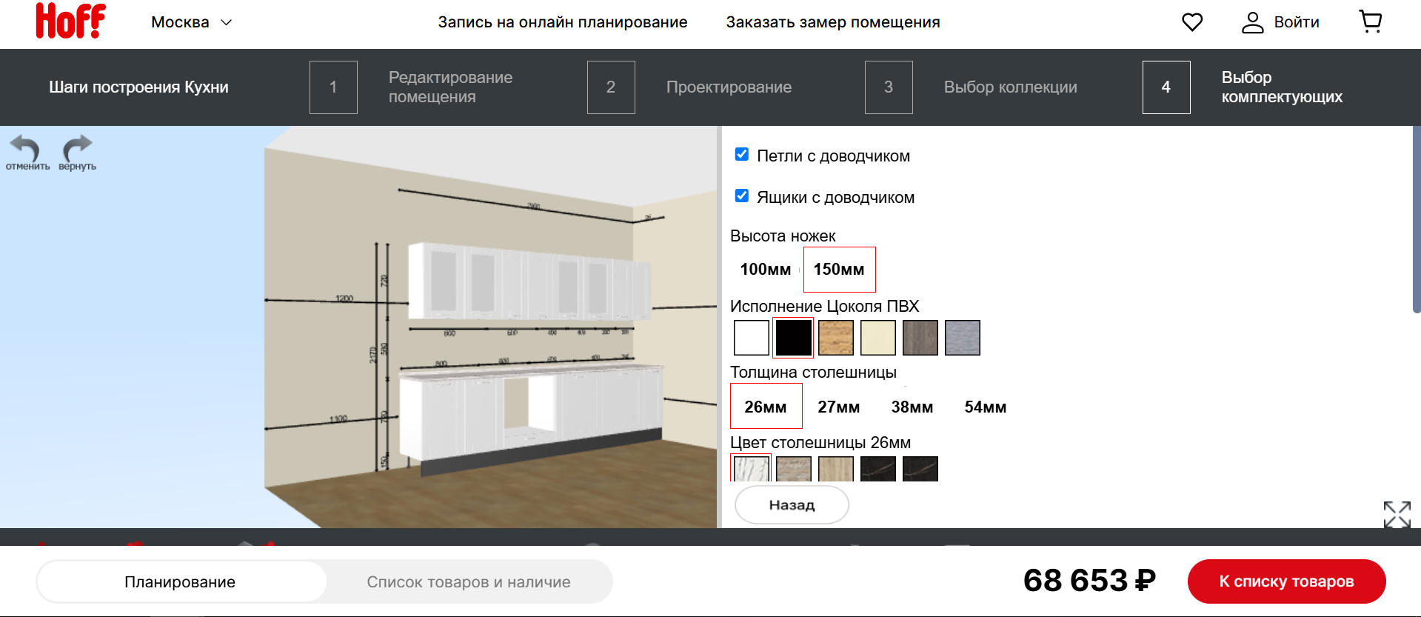Go to the Hoff logo homepage
This screenshot has height=617, width=1421.
pyautogui.click(x=70, y=21)
